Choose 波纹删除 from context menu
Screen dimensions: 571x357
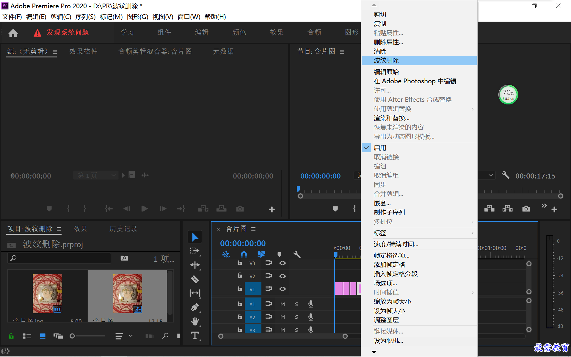click(x=419, y=61)
